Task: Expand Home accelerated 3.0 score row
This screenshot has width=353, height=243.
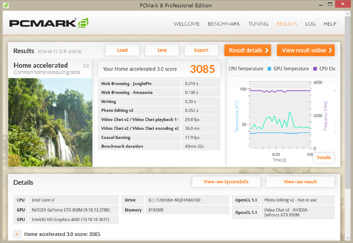Action: [17, 234]
